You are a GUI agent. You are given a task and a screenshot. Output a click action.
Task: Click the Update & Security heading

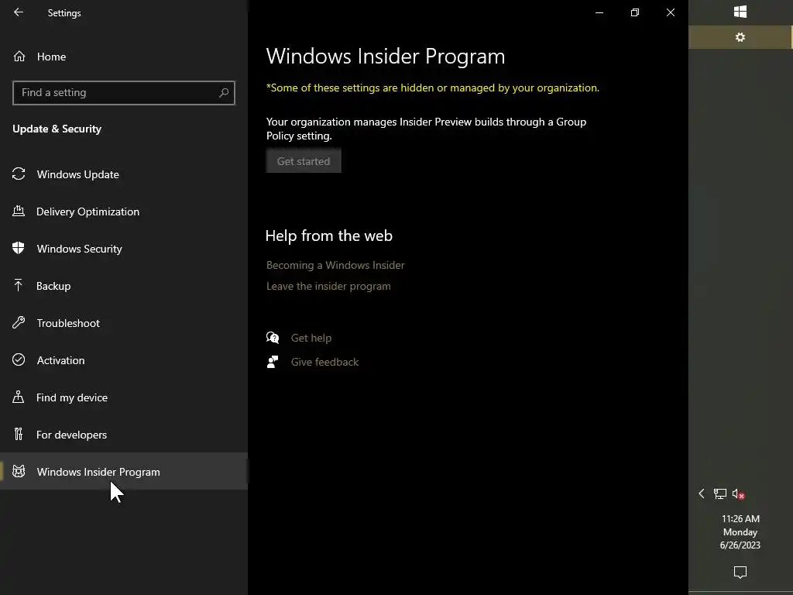pos(57,129)
